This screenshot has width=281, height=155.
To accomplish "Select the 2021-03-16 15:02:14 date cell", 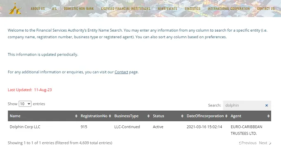I will [204, 127].
